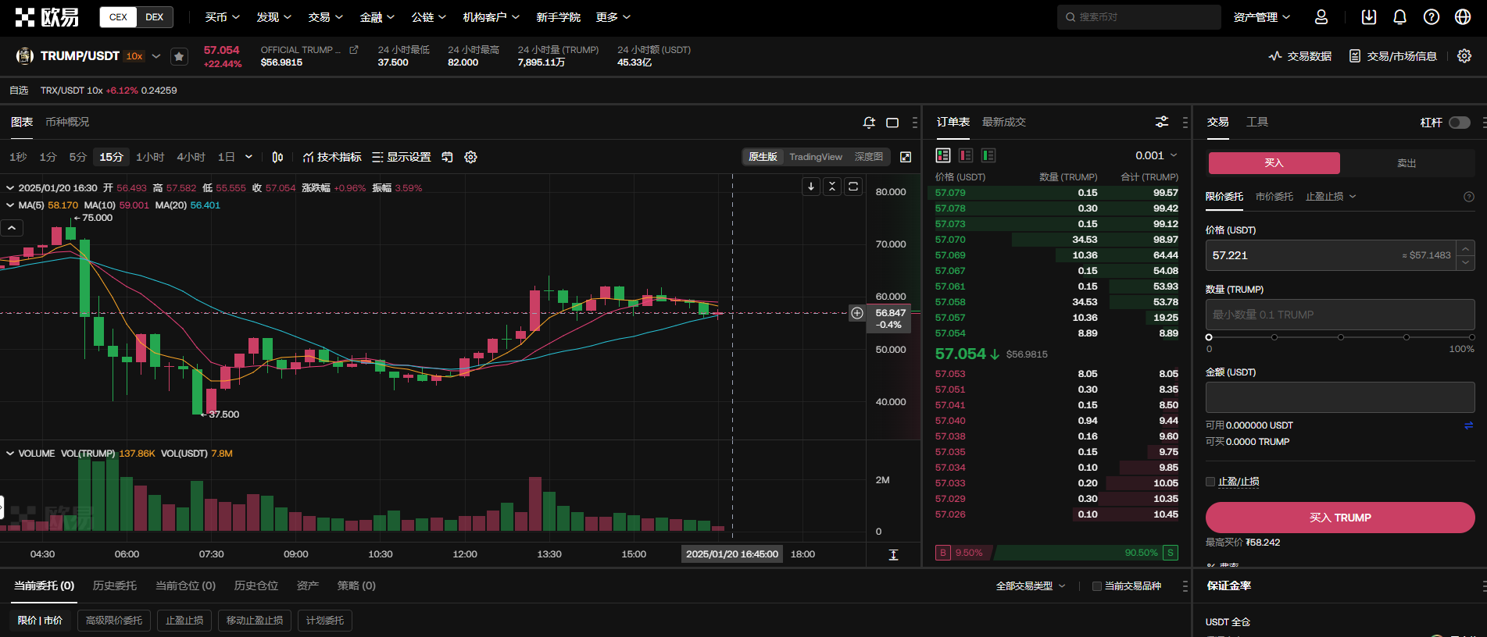
Task: Open the chart panel three-dot menu
Action: pos(915,123)
